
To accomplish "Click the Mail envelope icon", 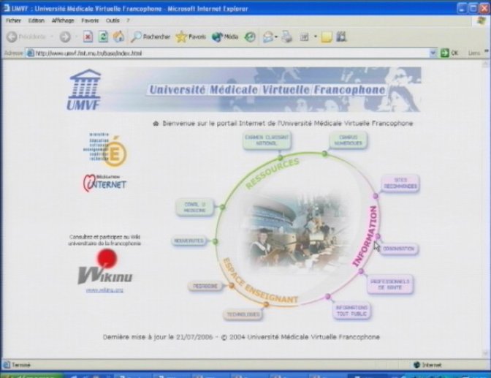I will point(268,37).
